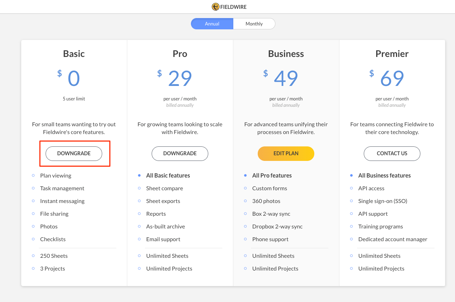Screen dimensions: 455x302
Task: Click 'Instant messaging' feature
Action: coord(62,201)
